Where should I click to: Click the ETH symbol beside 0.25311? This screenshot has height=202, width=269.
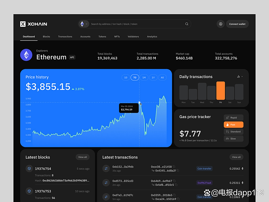click(x=242, y=183)
